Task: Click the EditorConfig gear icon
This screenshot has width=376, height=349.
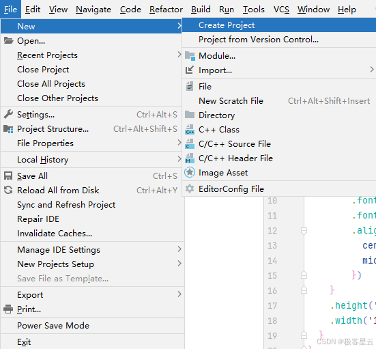Action: pos(190,189)
